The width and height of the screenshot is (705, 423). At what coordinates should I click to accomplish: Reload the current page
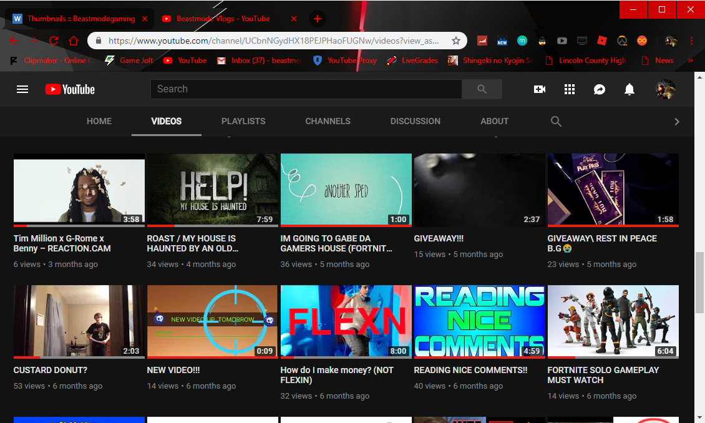point(54,41)
